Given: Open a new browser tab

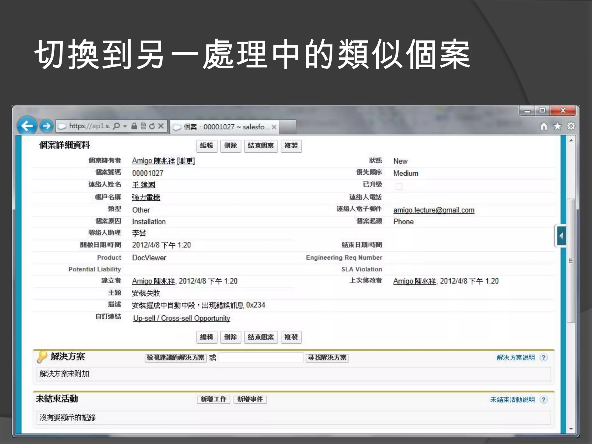Looking at the screenshot, I should [x=288, y=127].
